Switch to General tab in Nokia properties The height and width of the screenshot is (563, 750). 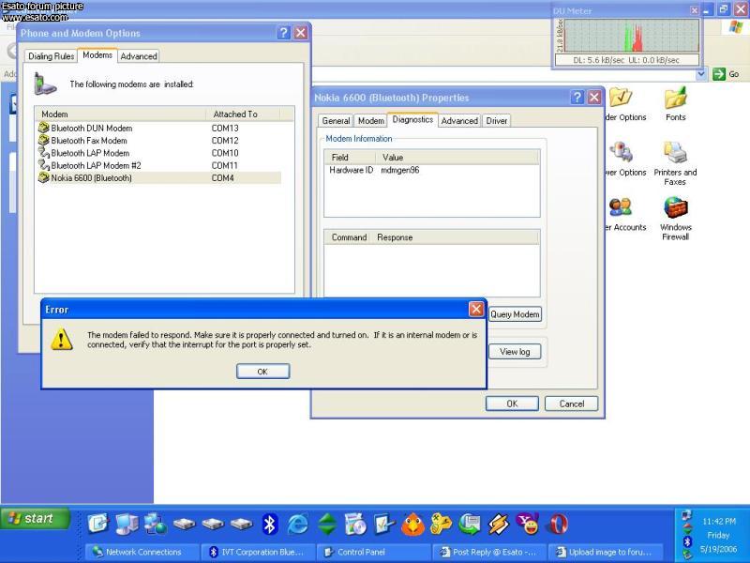tap(336, 121)
